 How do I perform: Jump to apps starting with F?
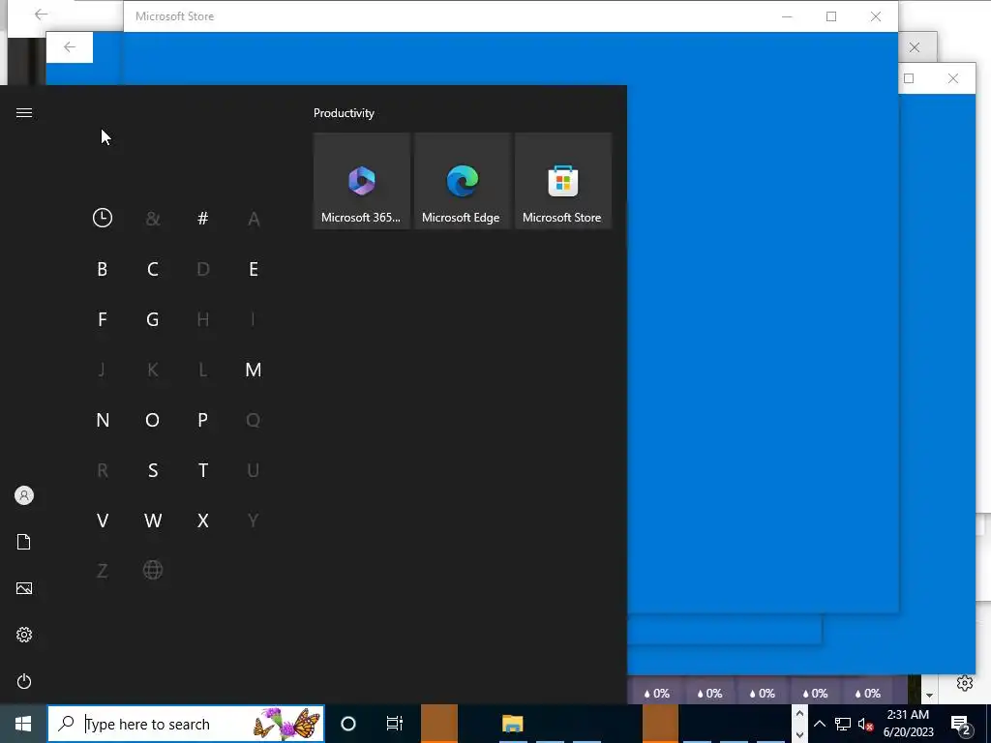(x=103, y=319)
